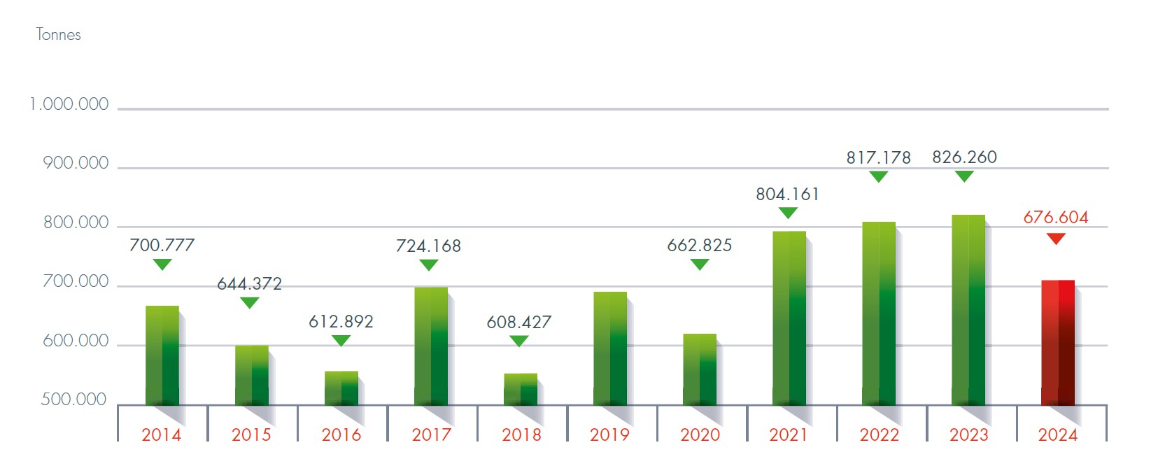Click the green triangle below 700.777
1151x473 pixels.
[x=162, y=264]
